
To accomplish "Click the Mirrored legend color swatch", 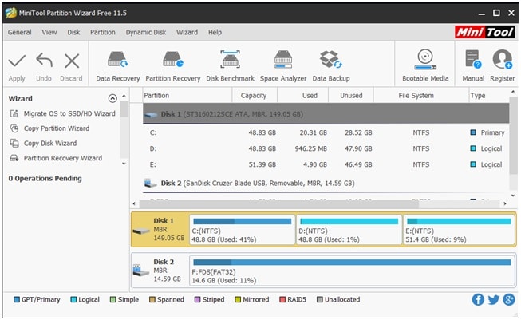I will click(x=238, y=299).
